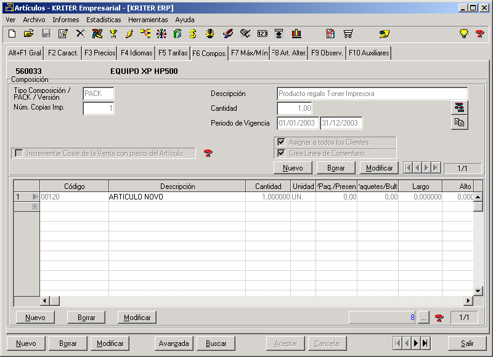This screenshot has height=357, width=493.
Task: Click the Open folder toolbar icon
Action: [x=28, y=34]
